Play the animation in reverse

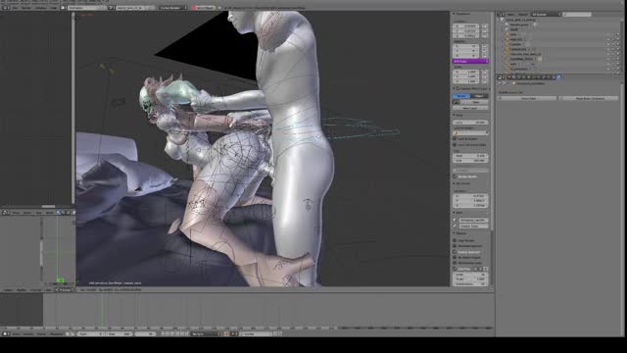[x=172, y=333]
